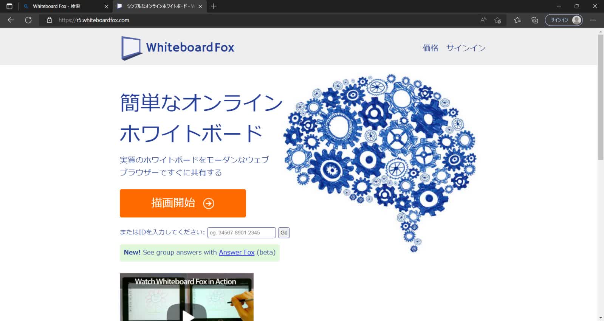This screenshot has height=321, width=604.
Task: Click the address bar URL
Action: (x=94, y=20)
